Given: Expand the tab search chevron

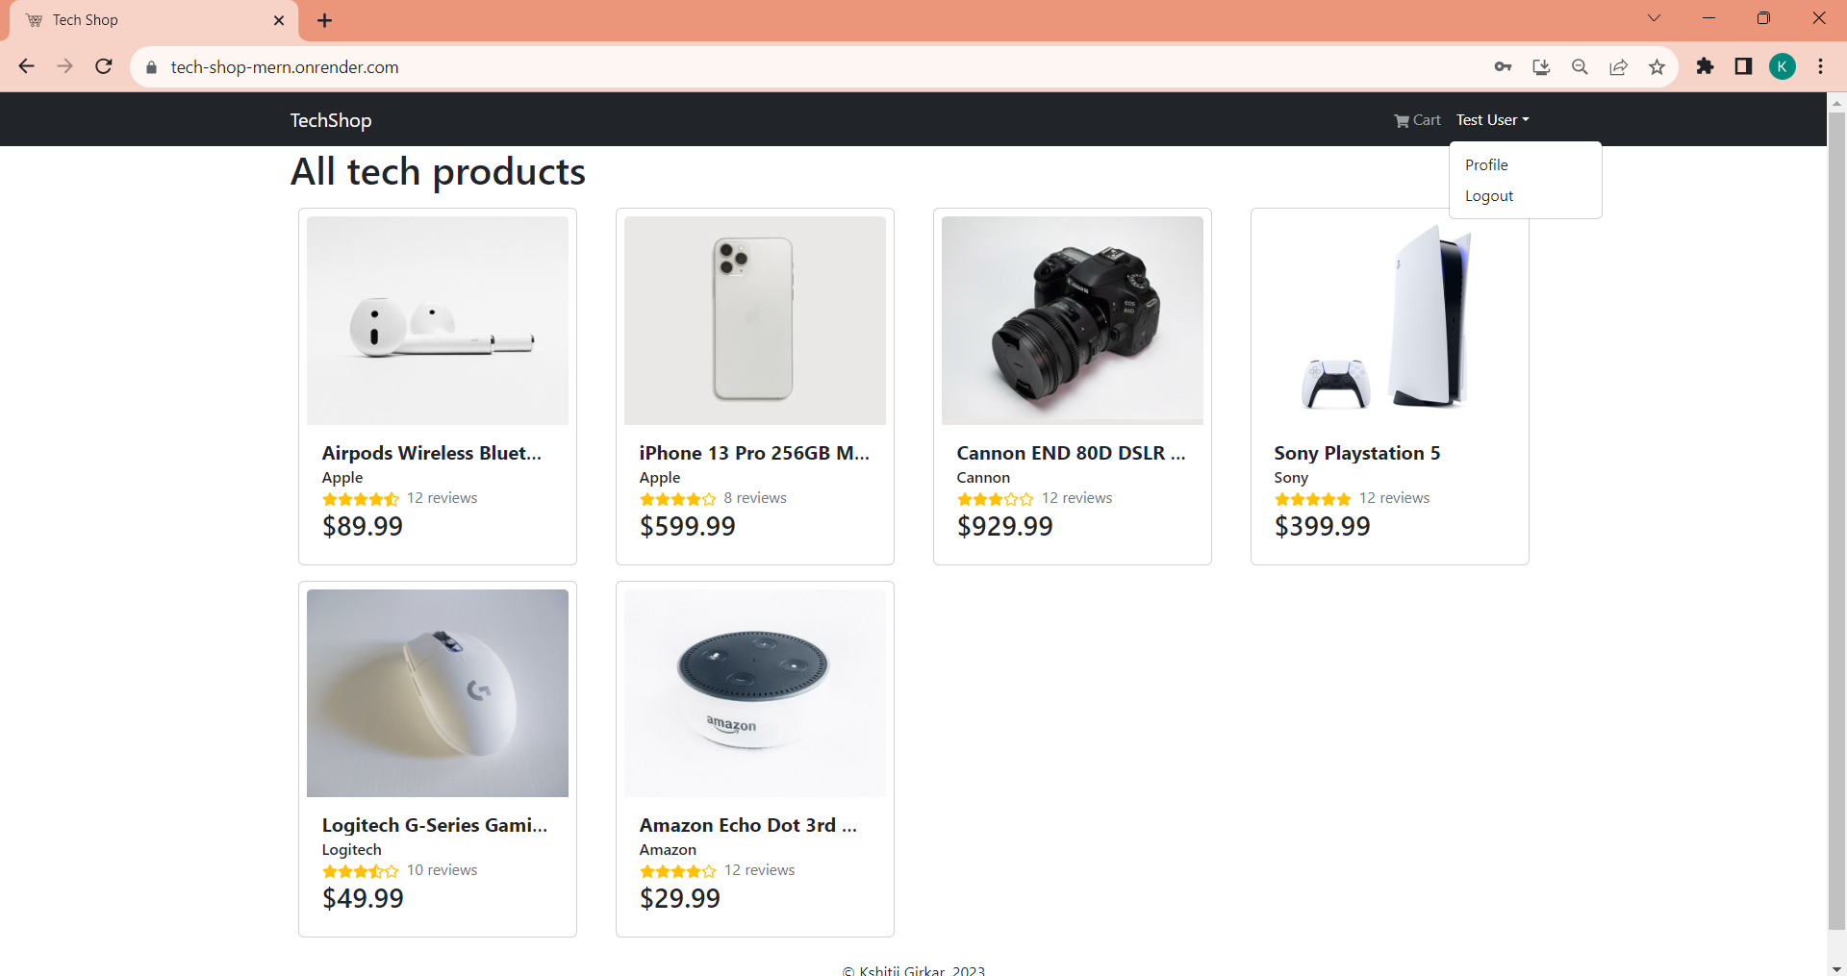Looking at the screenshot, I should coord(1654,18).
